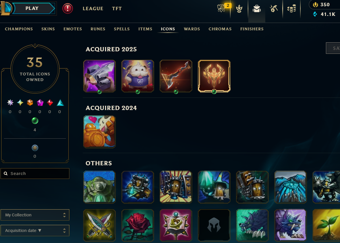Image resolution: width=340 pixels, height=243 pixels.
Task: Open Clash trophy icon with badge 2
Action: [222, 9]
